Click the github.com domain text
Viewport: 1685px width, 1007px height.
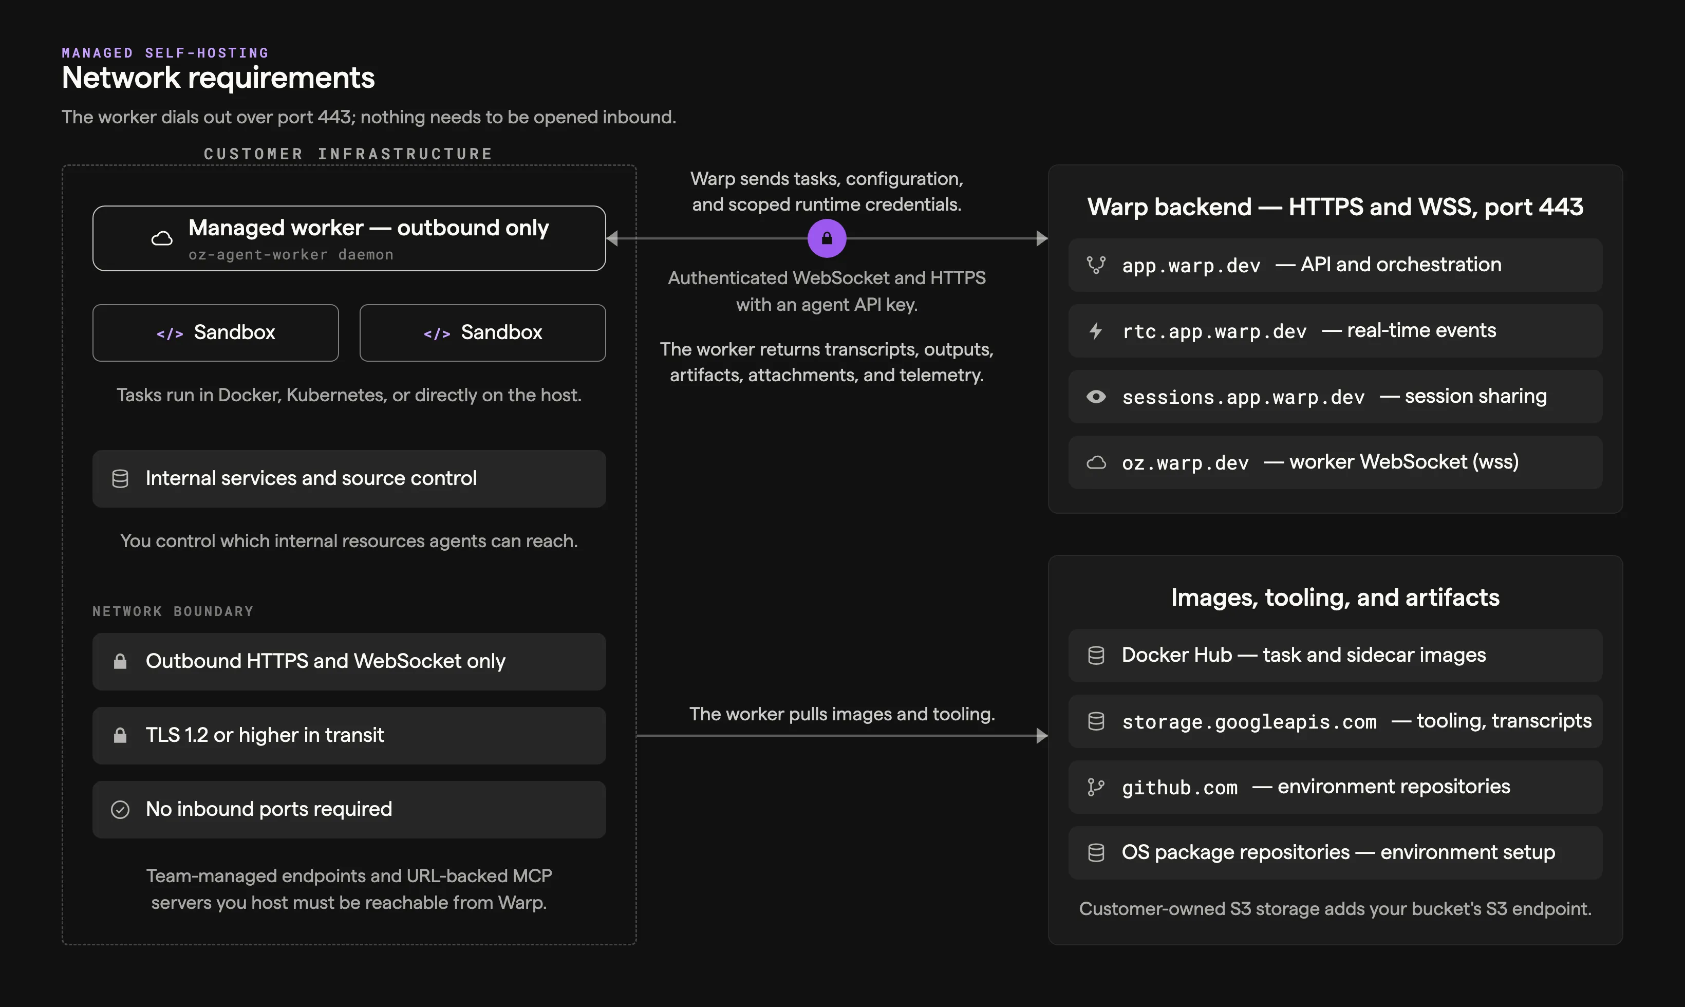[1179, 787]
